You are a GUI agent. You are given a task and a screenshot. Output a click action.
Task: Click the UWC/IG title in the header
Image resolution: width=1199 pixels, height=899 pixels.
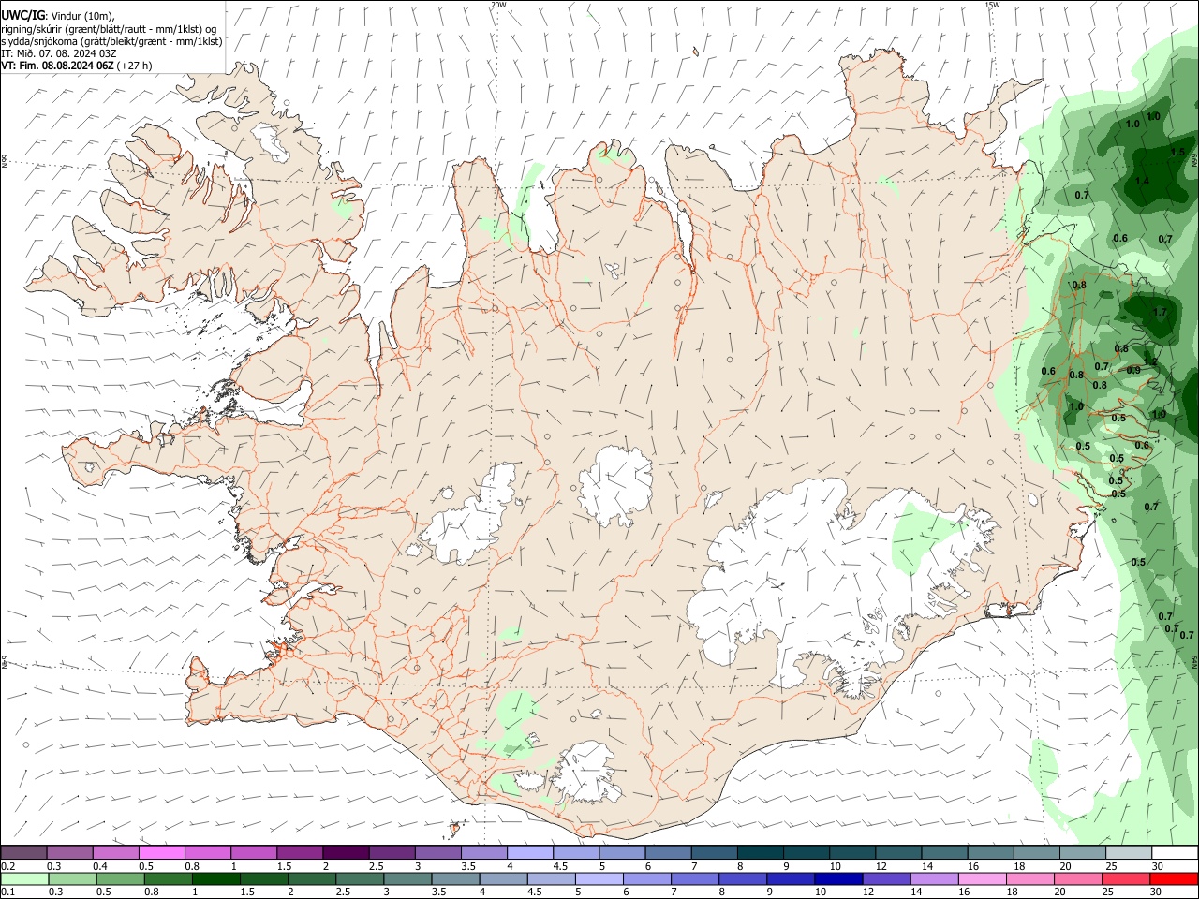click(x=22, y=14)
